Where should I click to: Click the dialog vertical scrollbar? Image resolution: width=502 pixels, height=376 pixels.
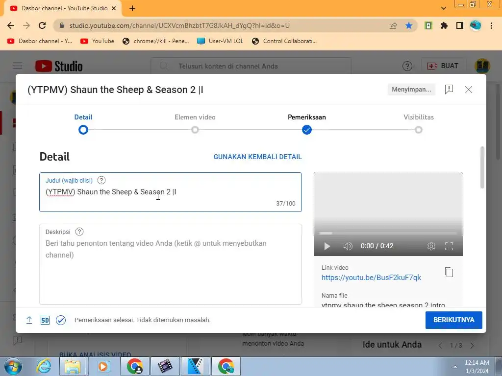(482, 167)
